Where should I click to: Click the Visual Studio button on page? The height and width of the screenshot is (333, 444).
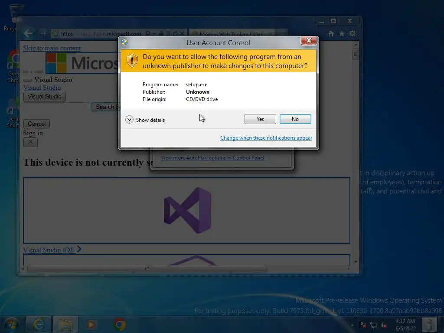point(45,97)
